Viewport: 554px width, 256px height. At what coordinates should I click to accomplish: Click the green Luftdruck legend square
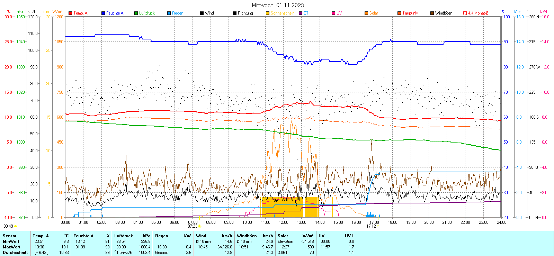click(x=136, y=13)
